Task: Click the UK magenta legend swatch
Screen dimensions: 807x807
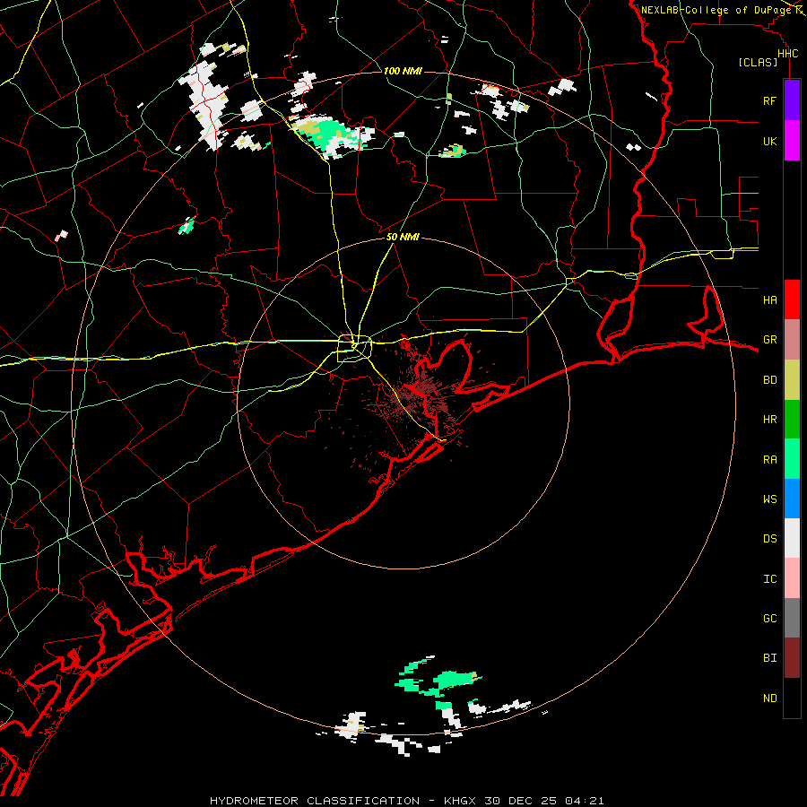Action: click(x=792, y=141)
